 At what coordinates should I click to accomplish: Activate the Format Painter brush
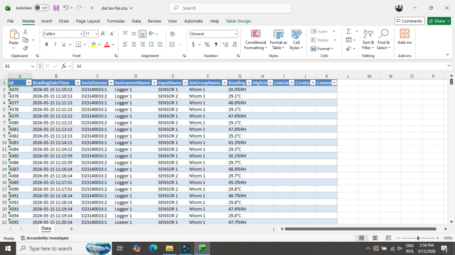click(25, 48)
